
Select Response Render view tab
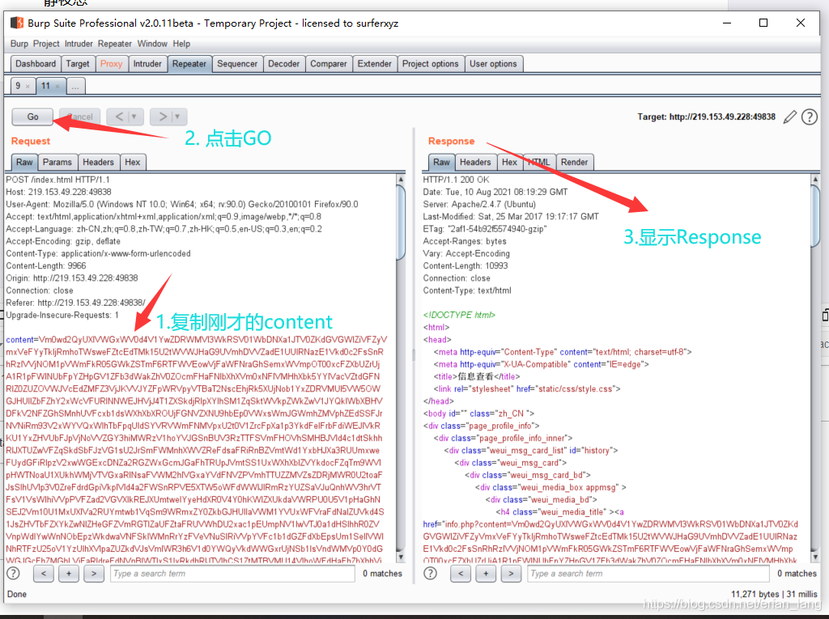point(575,163)
